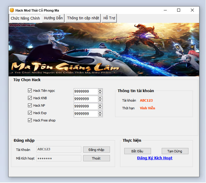Open the Thông tin cập nhật tab
The image size is (206, 183).
pyautogui.click(x=83, y=18)
